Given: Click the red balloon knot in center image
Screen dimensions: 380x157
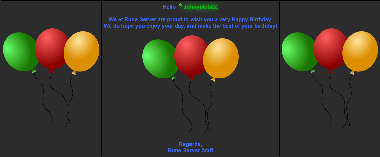Looking at the screenshot, I should click(191, 78).
